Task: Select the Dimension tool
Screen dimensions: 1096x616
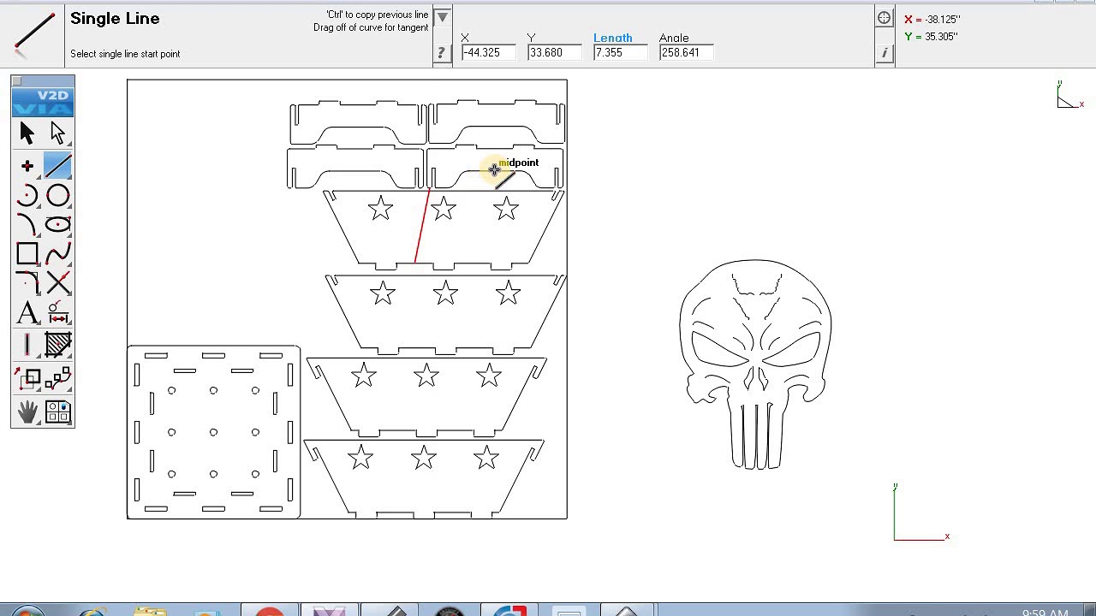Action: click(x=57, y=312)
